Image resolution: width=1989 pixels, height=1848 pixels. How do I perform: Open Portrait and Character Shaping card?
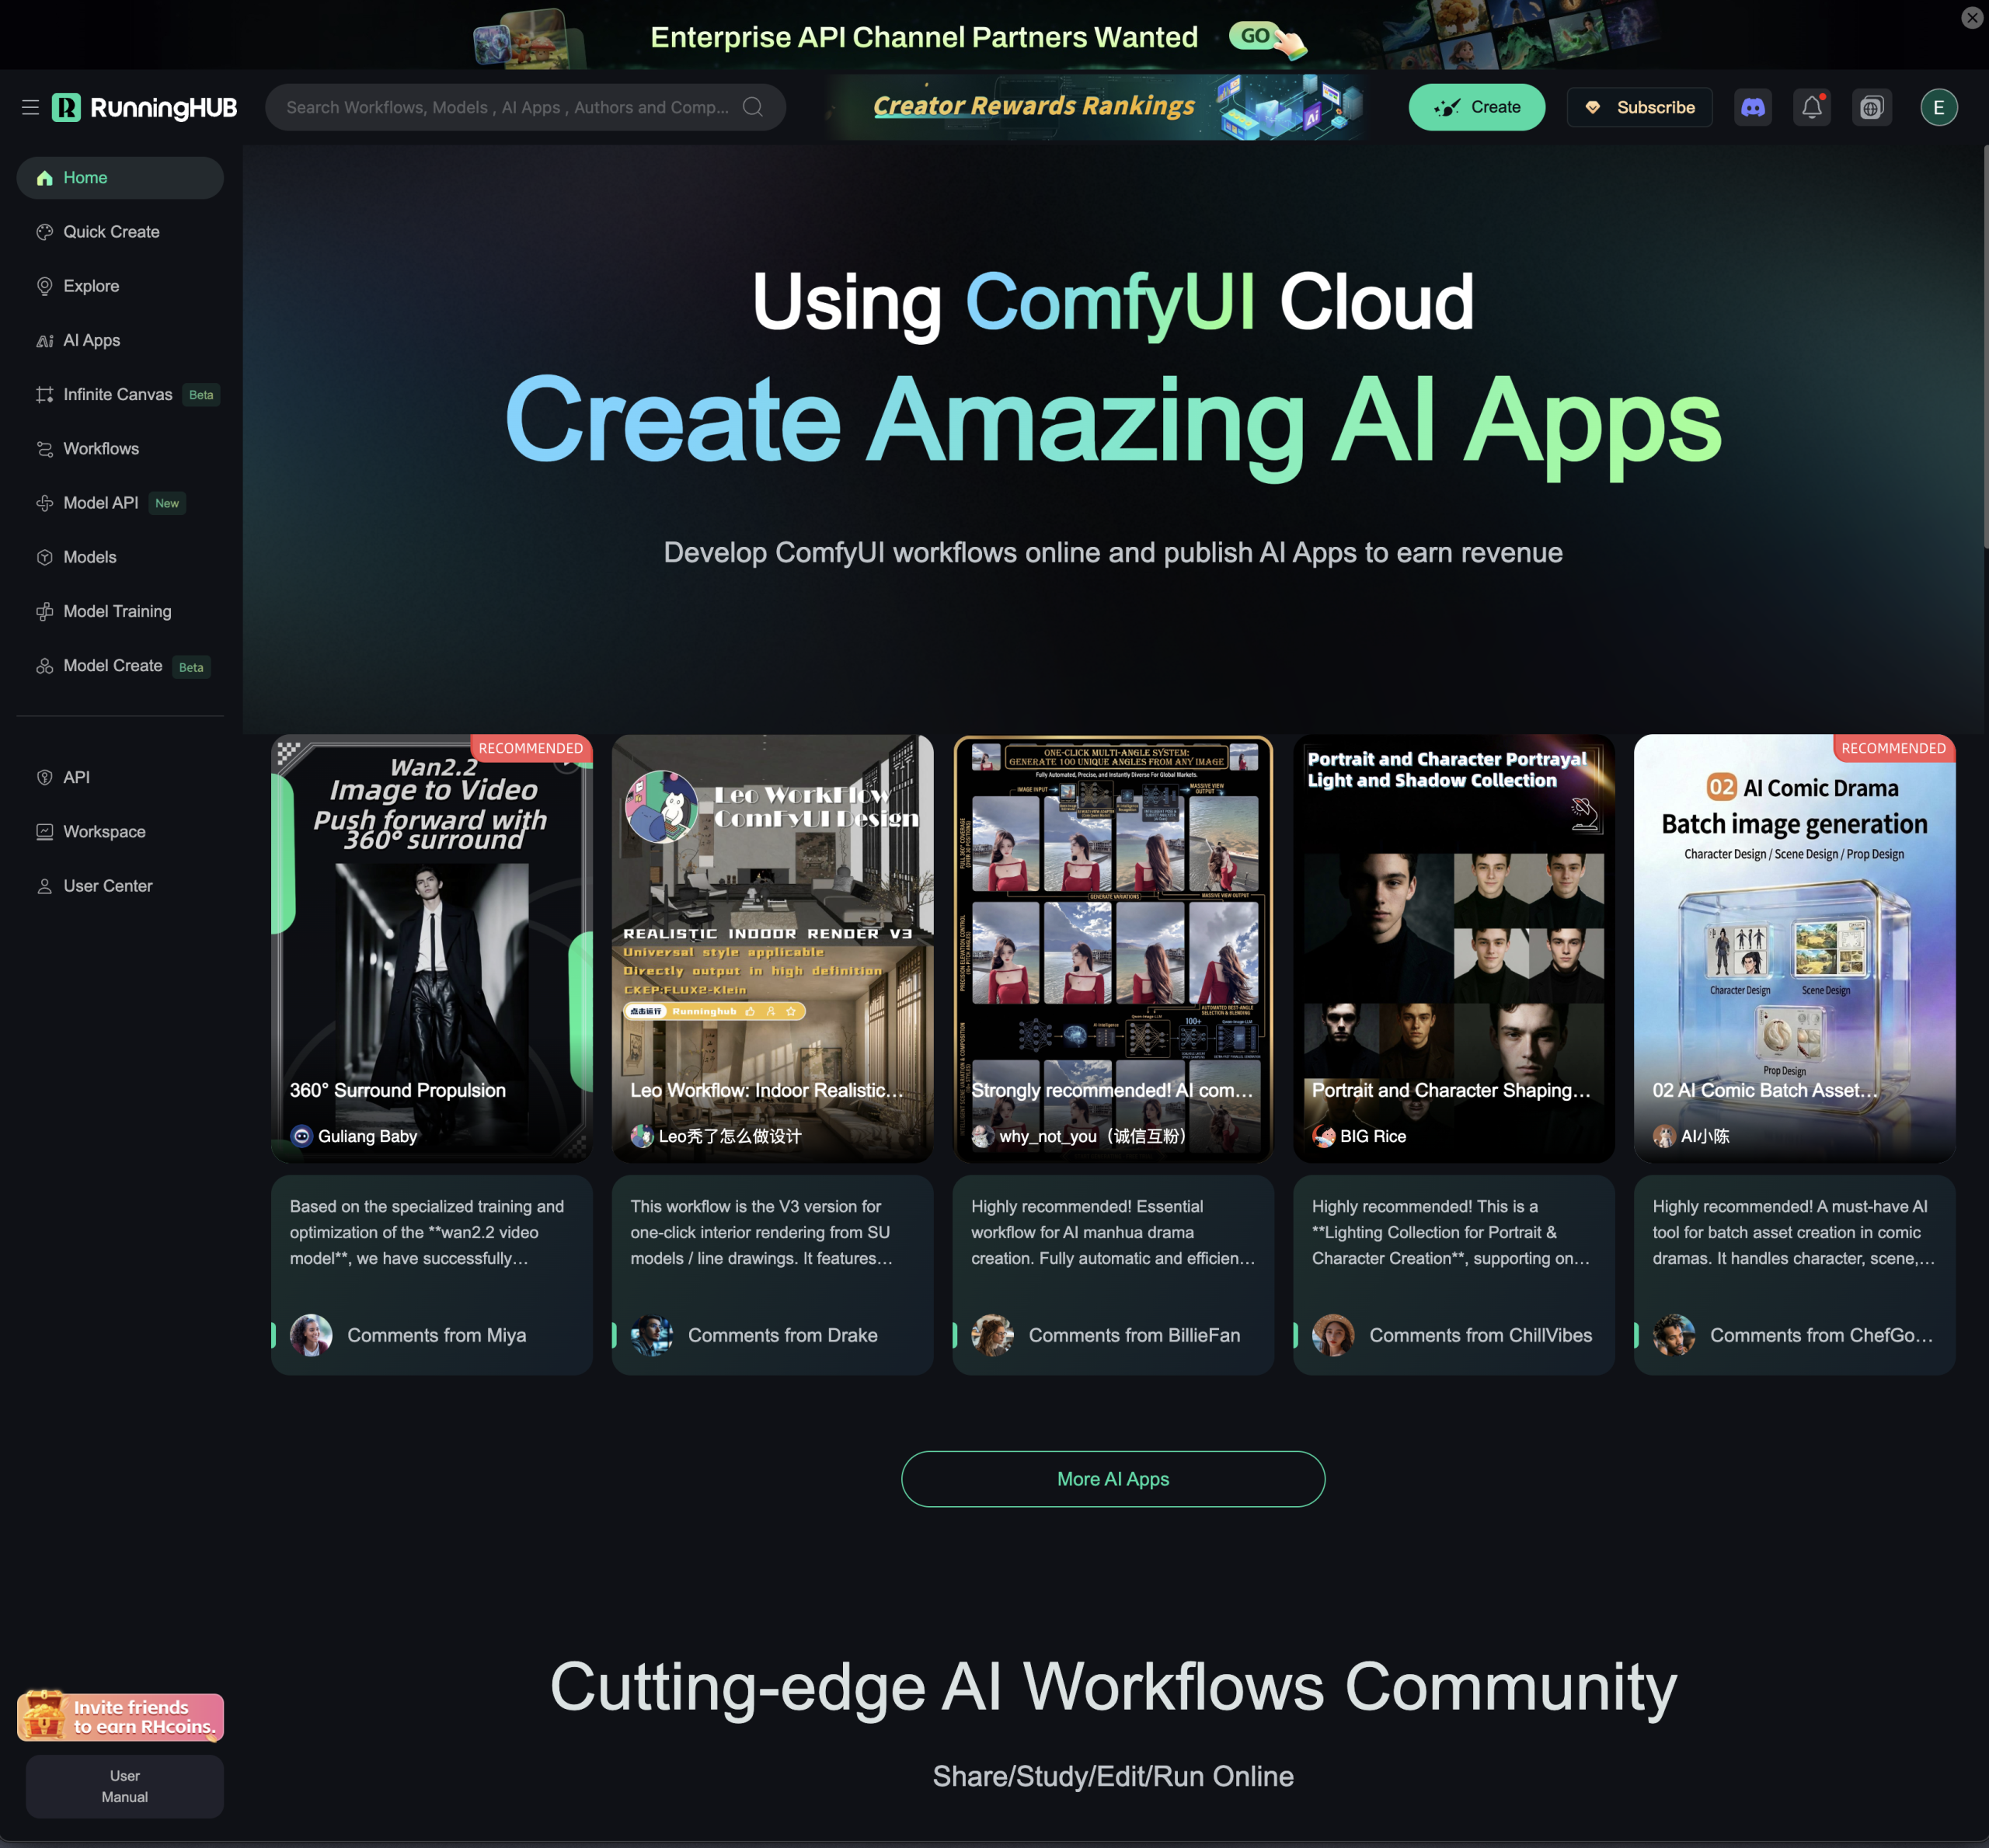[x=1453, y=948]
